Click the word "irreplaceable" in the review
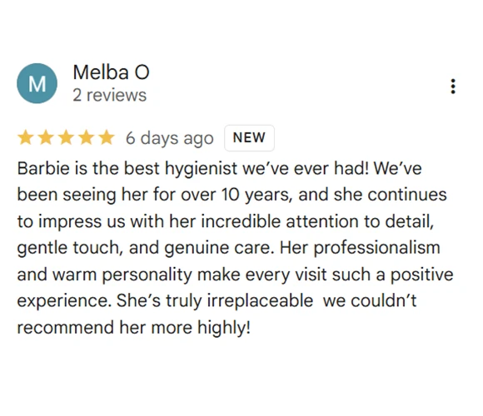This screenshot has height=416, width=483. pyautogui.click(x=260, y=301)
